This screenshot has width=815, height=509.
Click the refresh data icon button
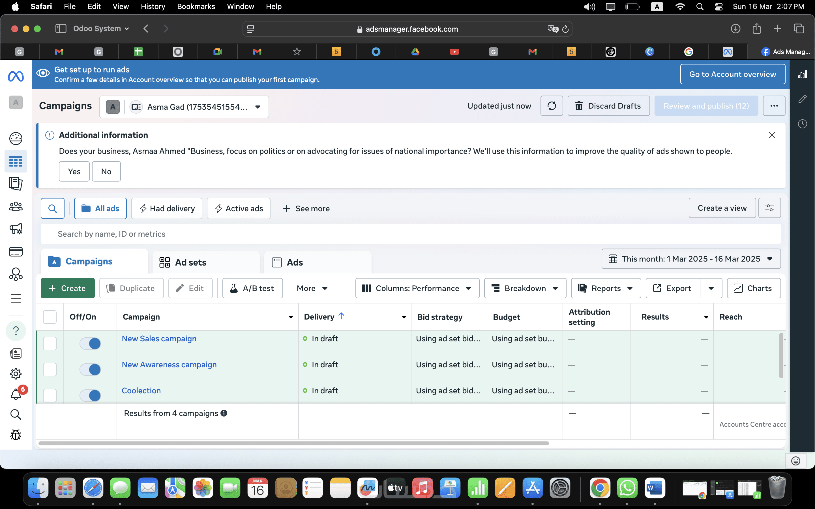[x=551, y=106]
